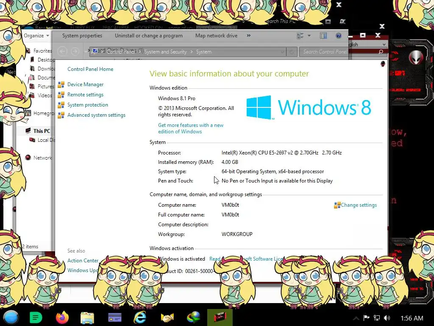
Task: Click Map network drive toolbar button
Action: click(x=216, y=36)
